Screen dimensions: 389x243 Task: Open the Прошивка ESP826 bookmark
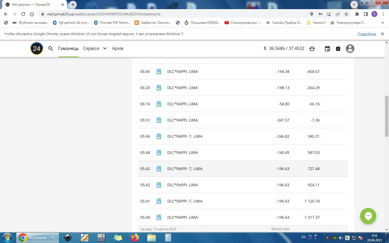pos(202,22)
